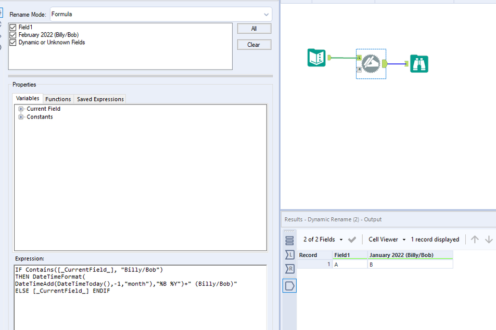Switch to Saved Expressions tab
The image size is (496, 330).
pos(100,99)
